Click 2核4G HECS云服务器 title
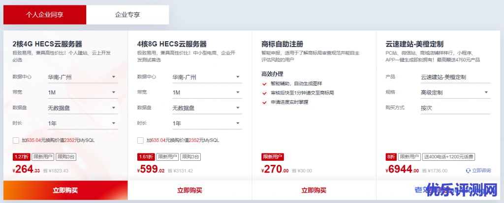Screen dimensions: 504x203 [x=47, y=44]
